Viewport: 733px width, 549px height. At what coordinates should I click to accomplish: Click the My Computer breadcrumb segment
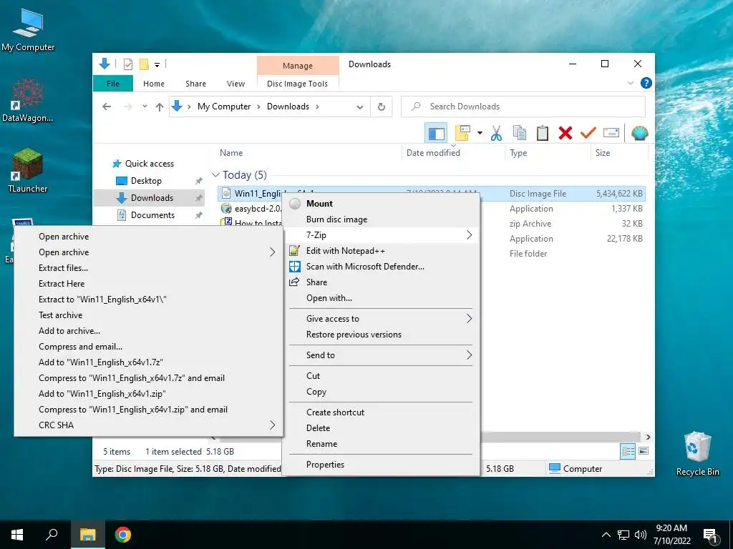click(x=224, y=107)
